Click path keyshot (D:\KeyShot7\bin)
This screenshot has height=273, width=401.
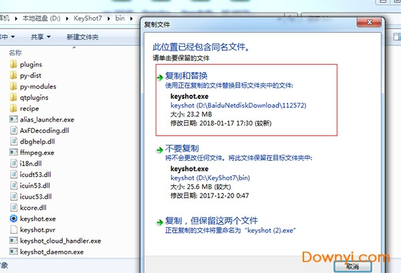coord(211,178)
